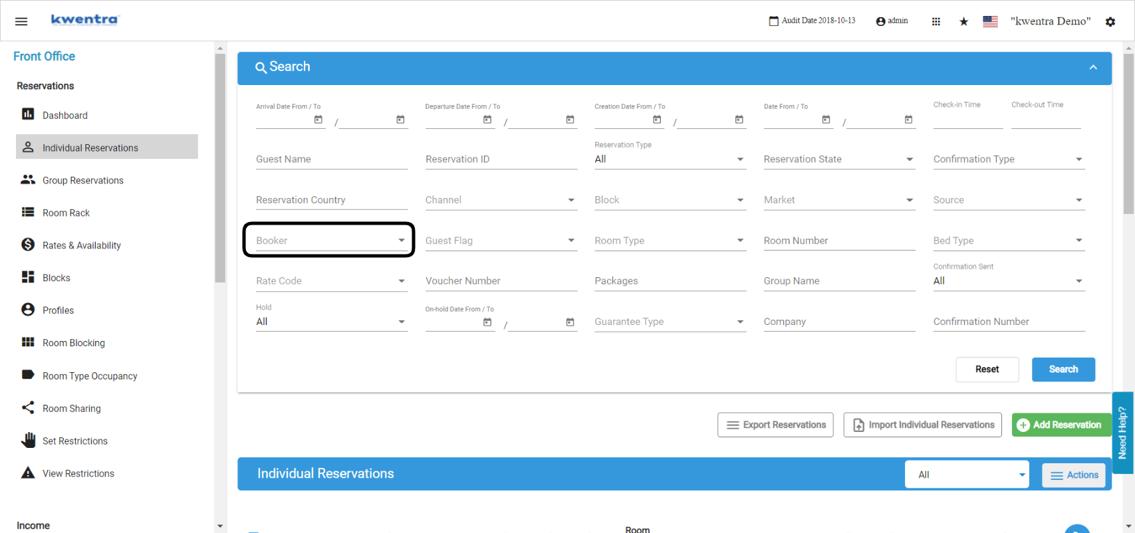The image size is (1135, 533).
Task: Click the Group Reservations people icon
Action: (x=28, y=179)
